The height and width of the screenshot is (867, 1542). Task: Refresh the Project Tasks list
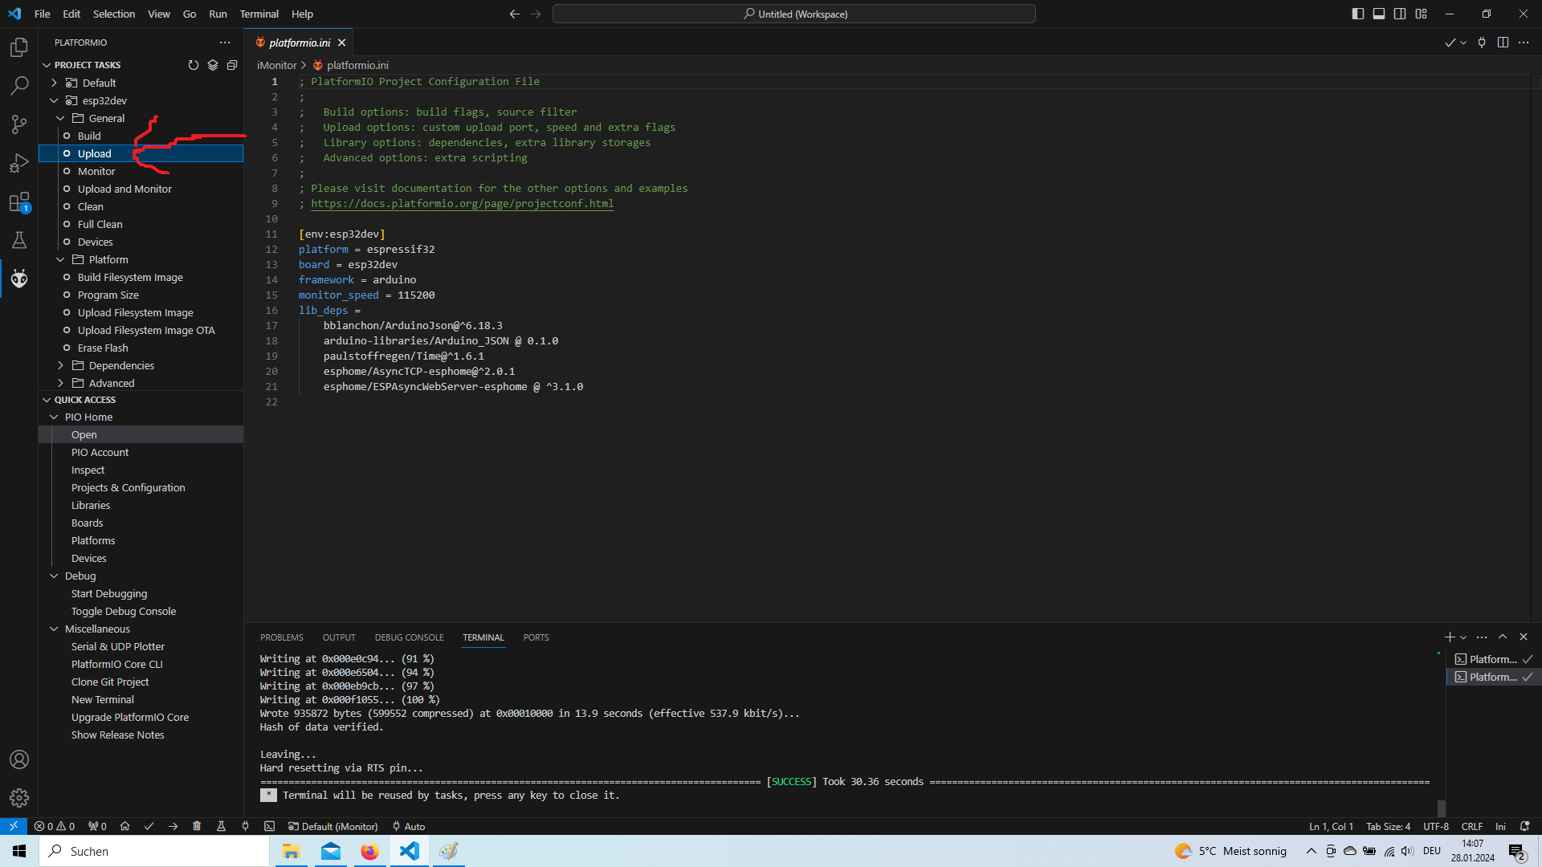(x=193, y=65)
